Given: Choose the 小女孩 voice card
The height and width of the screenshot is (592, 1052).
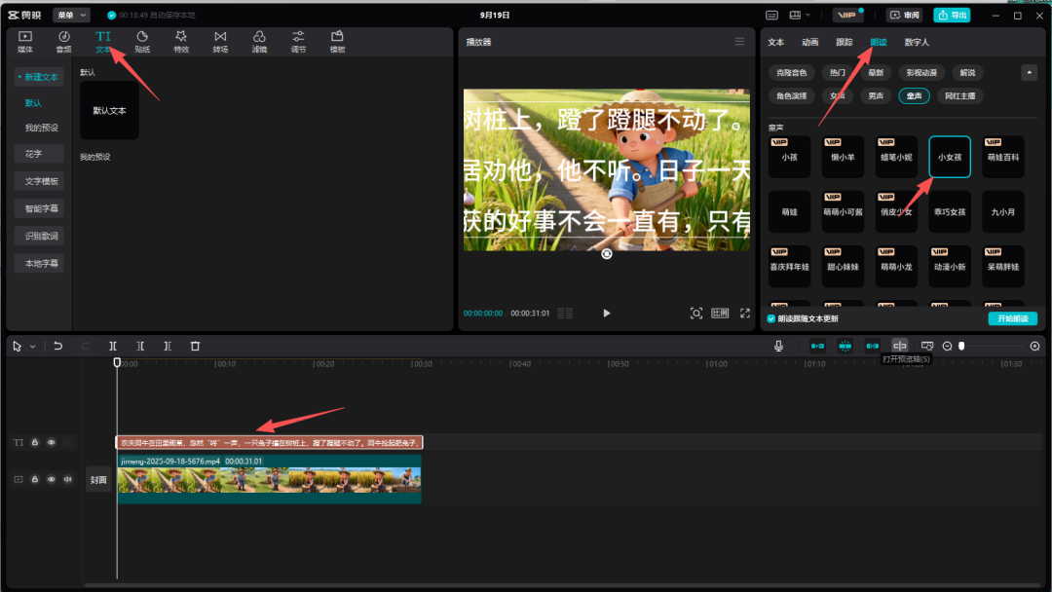Looking at the screenshot, I should pos(950,157).
